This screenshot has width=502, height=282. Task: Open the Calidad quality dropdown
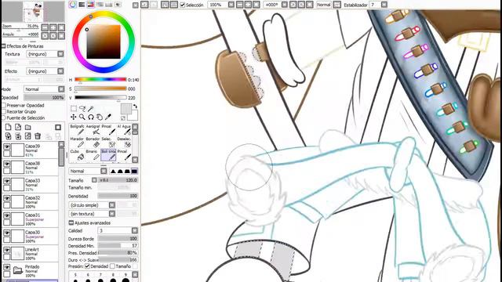pos(118,230)
